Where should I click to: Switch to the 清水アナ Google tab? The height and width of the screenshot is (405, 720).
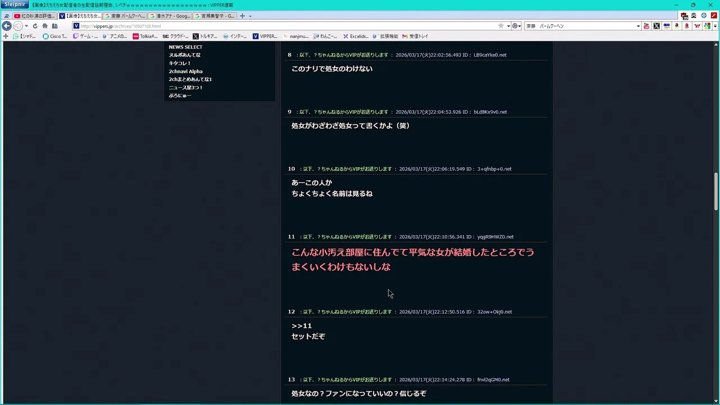point(170,16)
